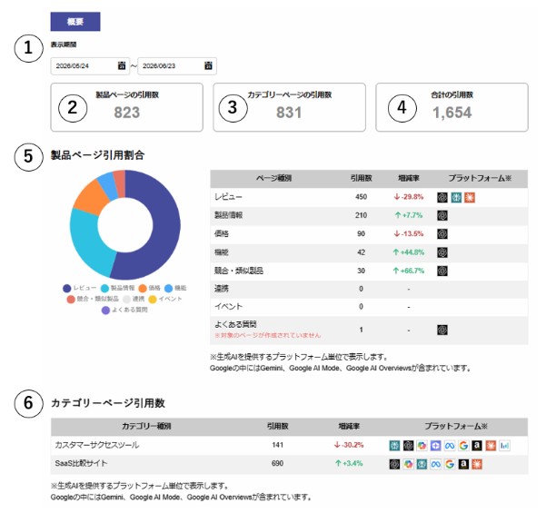Click ChatGPT icon in カスタマーサクセスツール row
Viewport: 546px width, 513px height.
click(x=409, y=446)
